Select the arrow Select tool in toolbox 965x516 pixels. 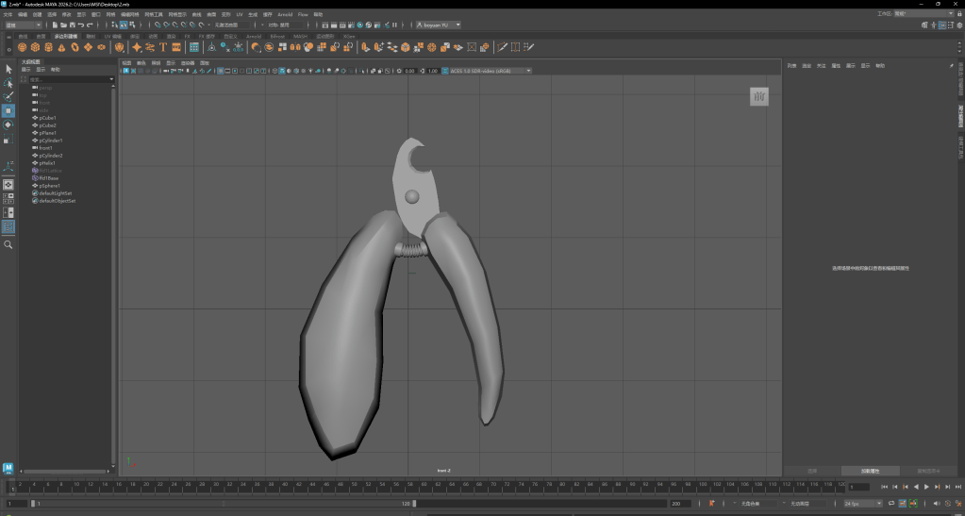point(8,69)
